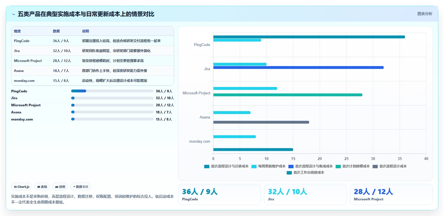Click Asana's light cyan chart bar

(232, 113)
